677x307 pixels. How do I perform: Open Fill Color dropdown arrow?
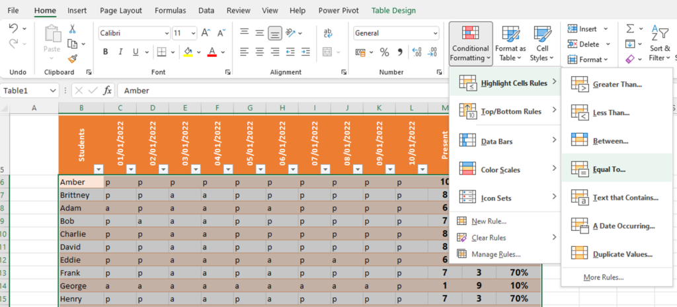click(199, 52)
